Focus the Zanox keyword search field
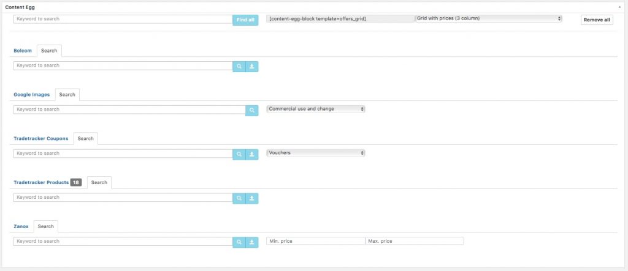This screenshot has width=628, height=271. 123,242
